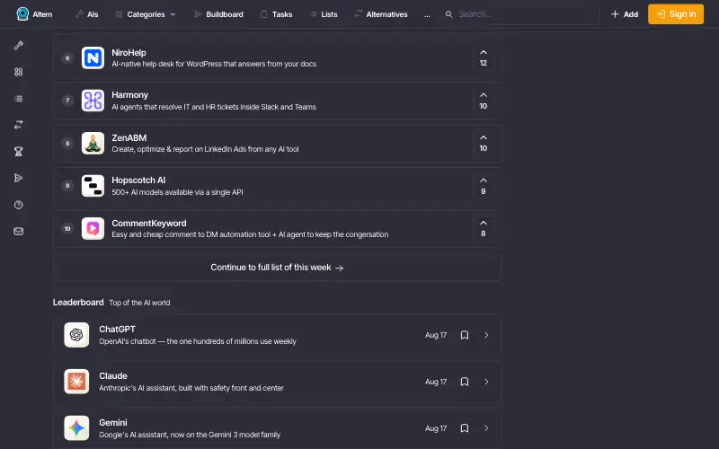Open the ZenABM title link
Screen dimensions: 719x449
(x=129, y=138)
